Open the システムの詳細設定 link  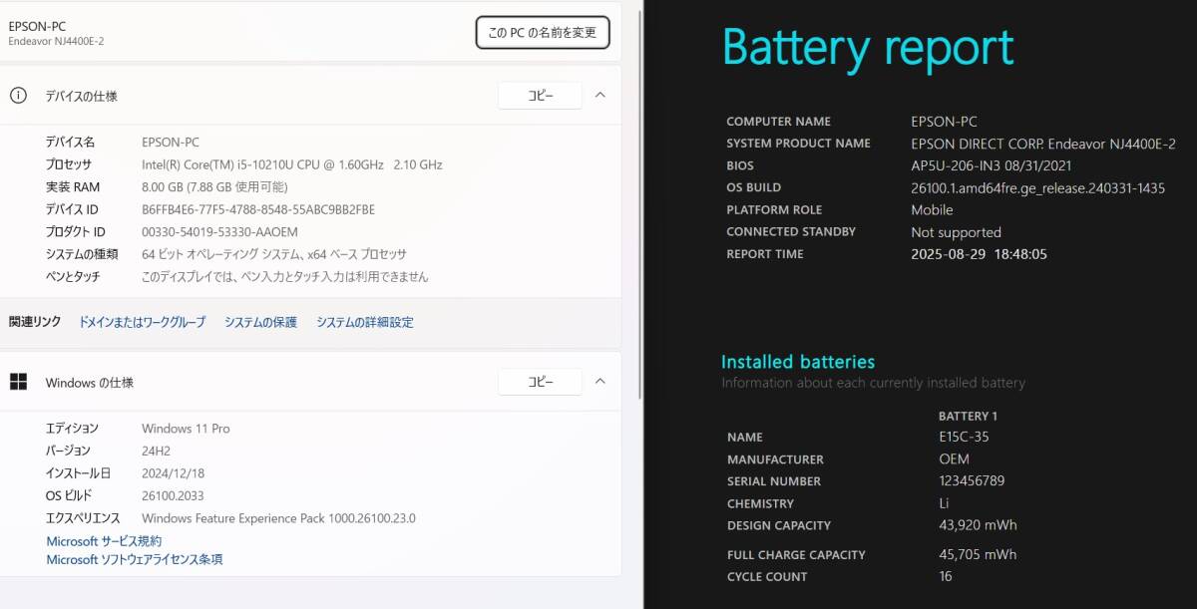pos(364,322)
